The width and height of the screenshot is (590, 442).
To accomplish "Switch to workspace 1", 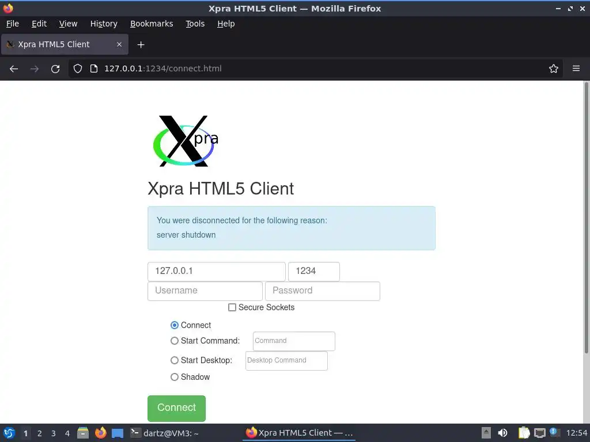I will [x=25, y=433].
